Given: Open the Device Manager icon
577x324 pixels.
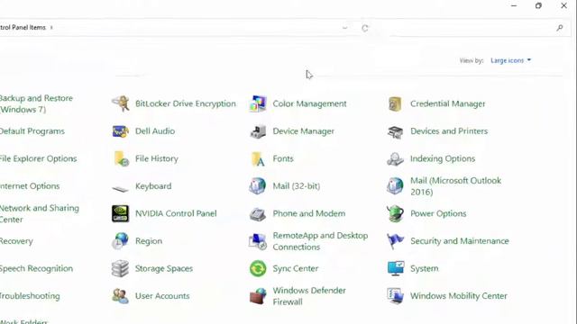Looking at the screenshot, I should coord(258,131).
